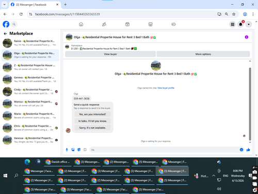Select Olga's conversation in the list

coord(30,55)
